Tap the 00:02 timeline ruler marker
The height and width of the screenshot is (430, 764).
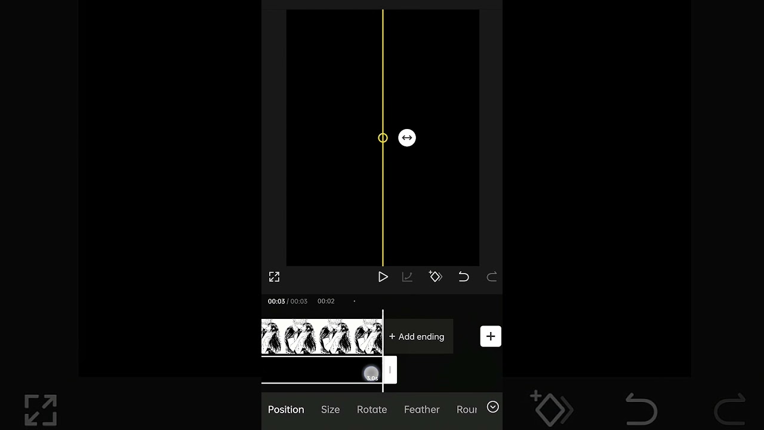326,302
